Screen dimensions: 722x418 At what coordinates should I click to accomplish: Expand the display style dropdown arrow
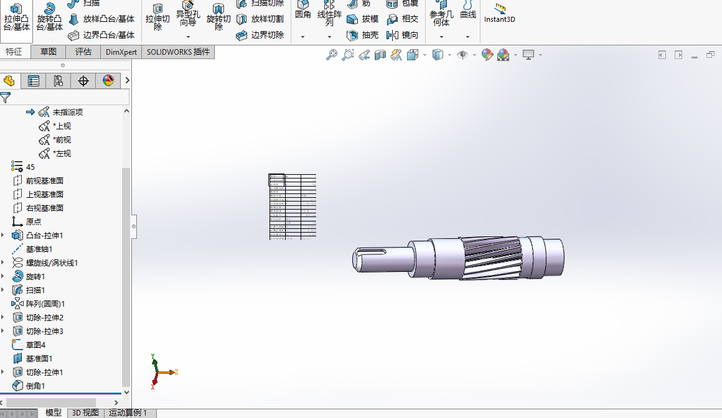pos(449,55)
